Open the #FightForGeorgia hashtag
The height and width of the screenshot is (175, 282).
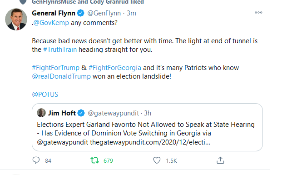click(115, 68)
